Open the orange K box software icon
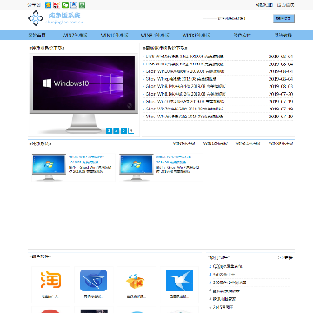Screen dimensions: 313x313 point(137,281)
